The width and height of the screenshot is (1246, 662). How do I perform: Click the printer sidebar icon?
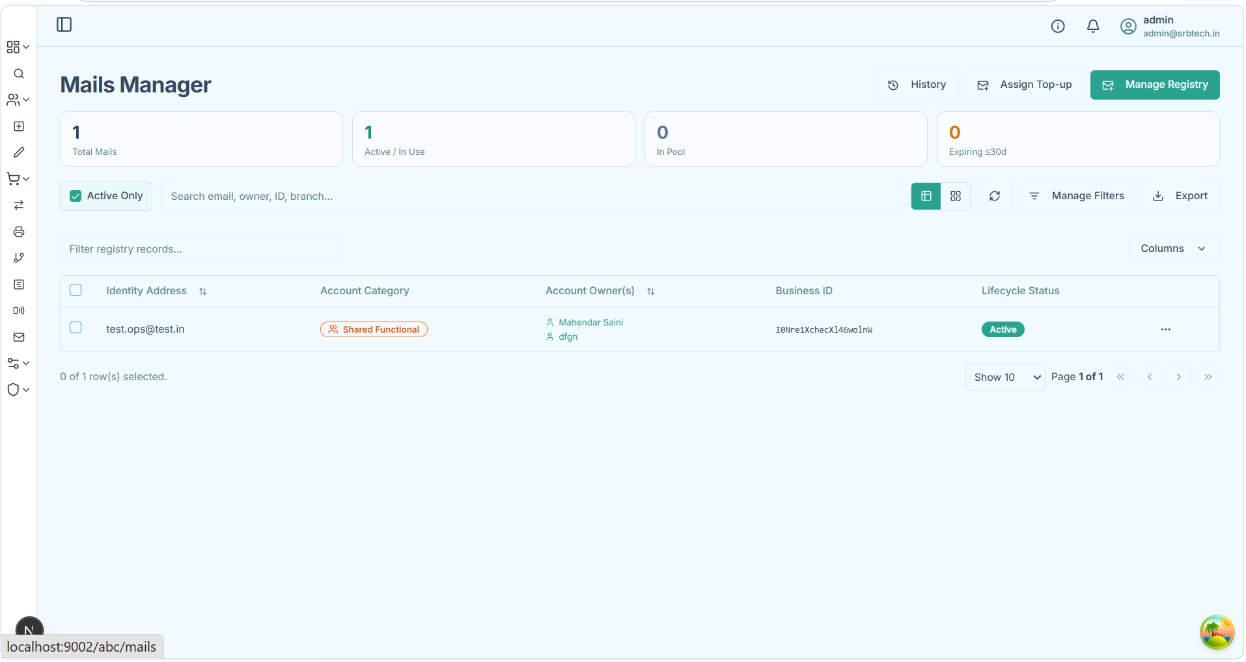[x=19, y=232]
